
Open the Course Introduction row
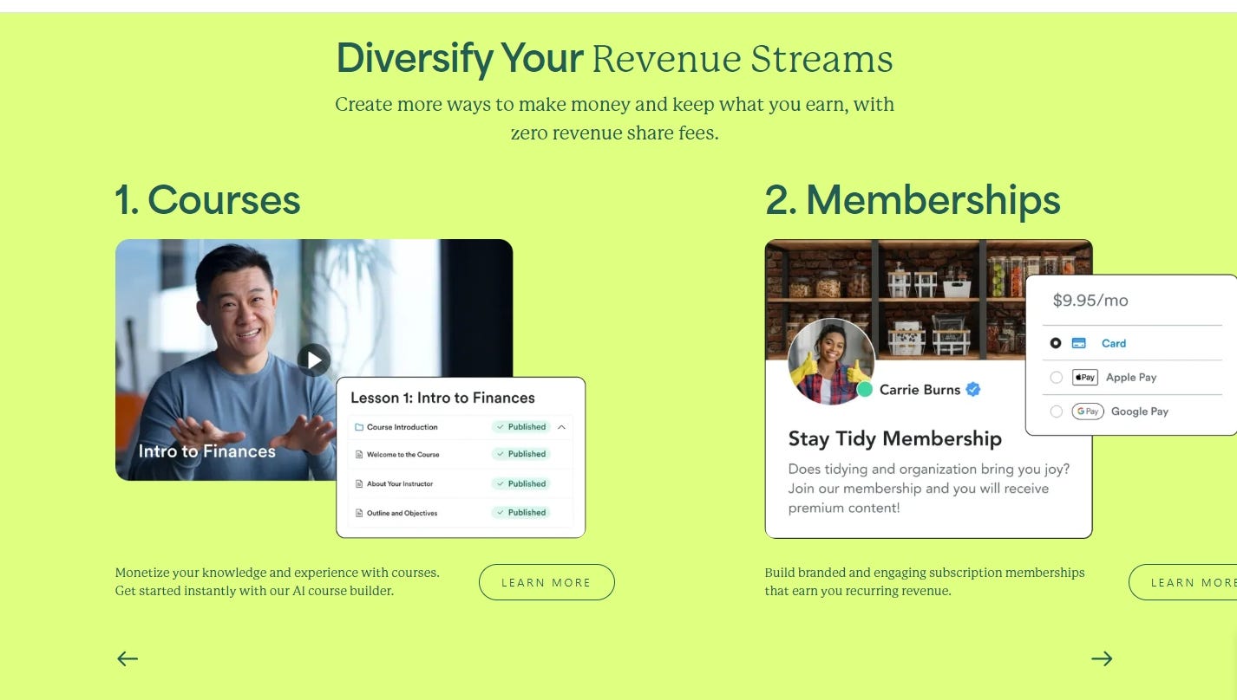click(461, 427)
